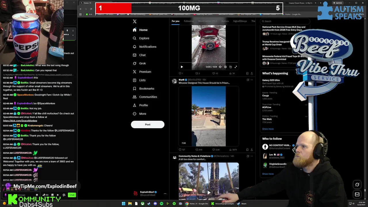Viewport: 368px width, 207px height.
Task: Click the Bookmarks icon in the sidebar
Action: 135,89
